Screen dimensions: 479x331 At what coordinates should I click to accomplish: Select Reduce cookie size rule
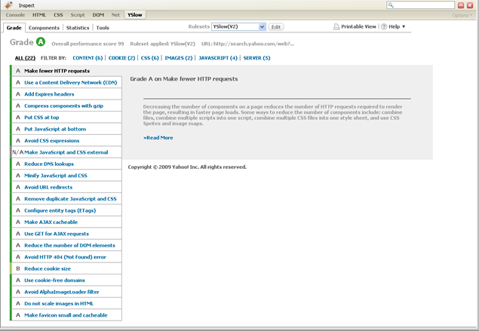tap(66, 268)
